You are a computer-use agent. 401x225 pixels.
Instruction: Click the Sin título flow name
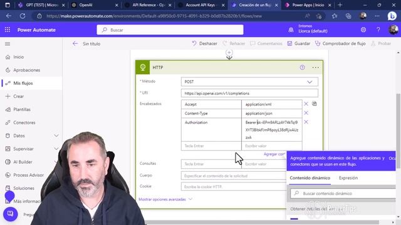pos(91,44)
